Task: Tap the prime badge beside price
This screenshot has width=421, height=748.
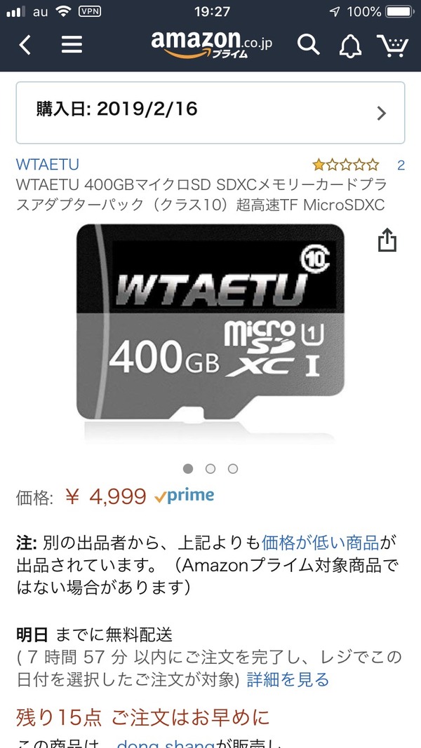Action: 184,496
